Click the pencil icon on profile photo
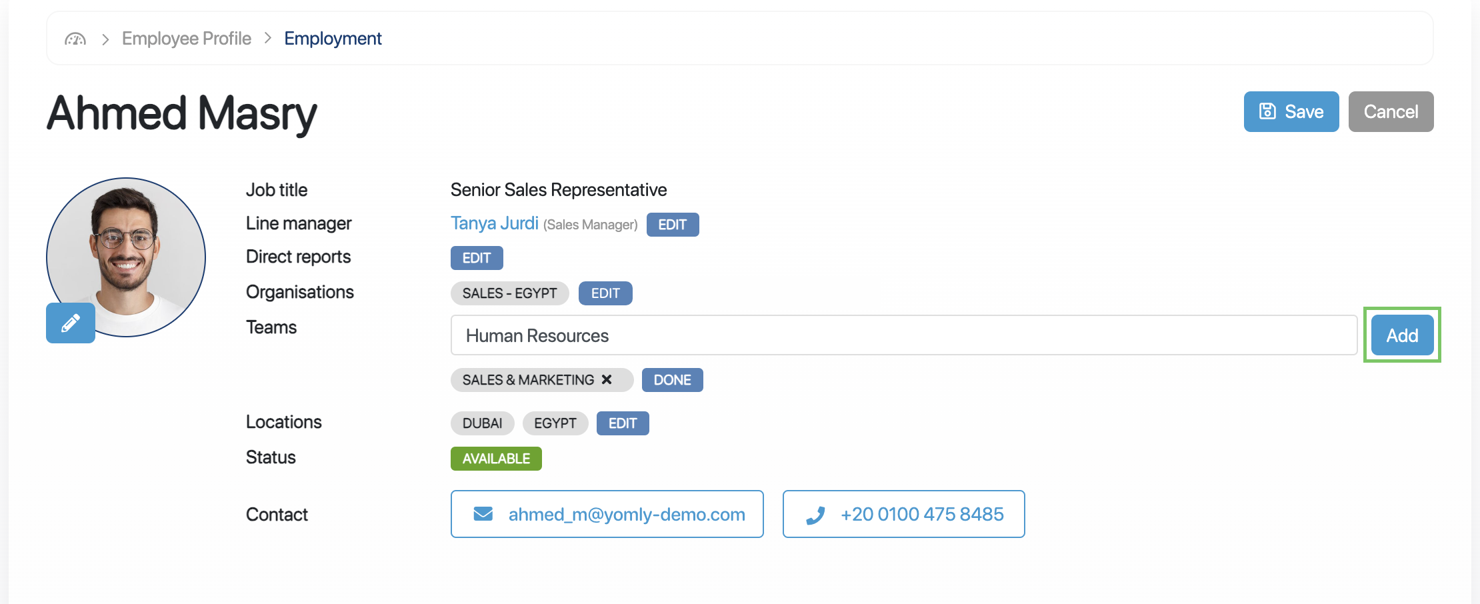The height and width of the screenshot is (604, 1480). tap(71, 323)
